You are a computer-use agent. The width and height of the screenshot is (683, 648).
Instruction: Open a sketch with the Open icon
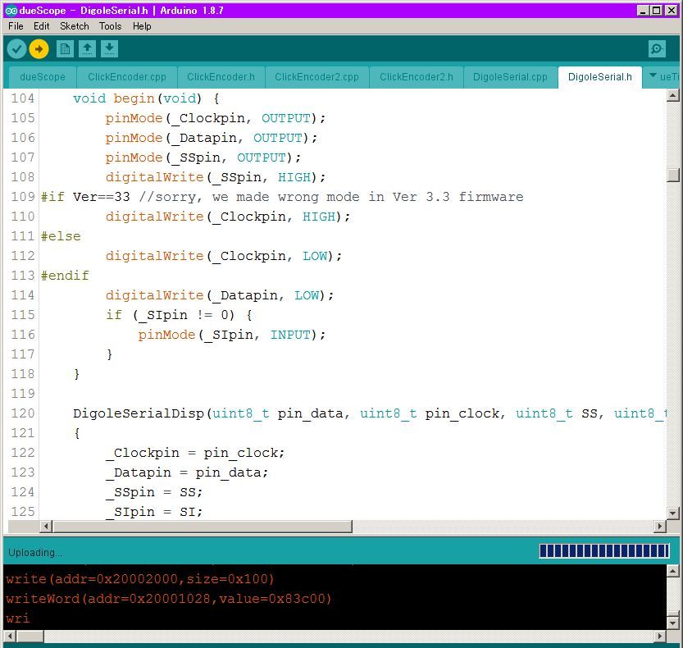pyautogui.click(x=87, y=49)
